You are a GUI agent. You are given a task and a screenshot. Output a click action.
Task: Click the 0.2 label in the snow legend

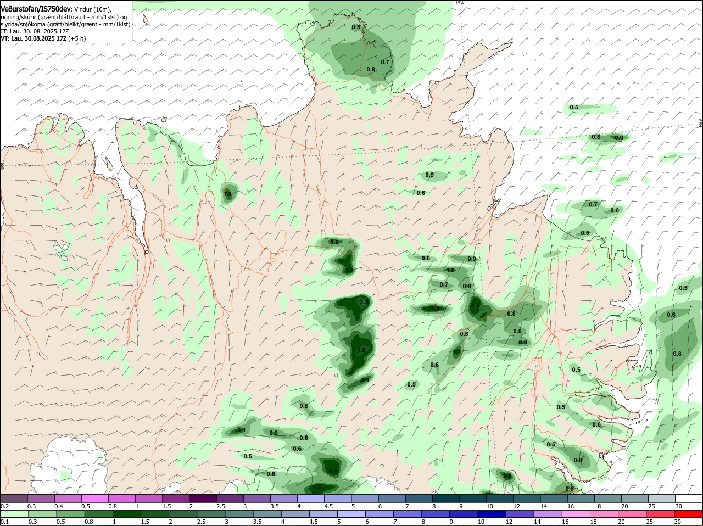tap(4, 506)
